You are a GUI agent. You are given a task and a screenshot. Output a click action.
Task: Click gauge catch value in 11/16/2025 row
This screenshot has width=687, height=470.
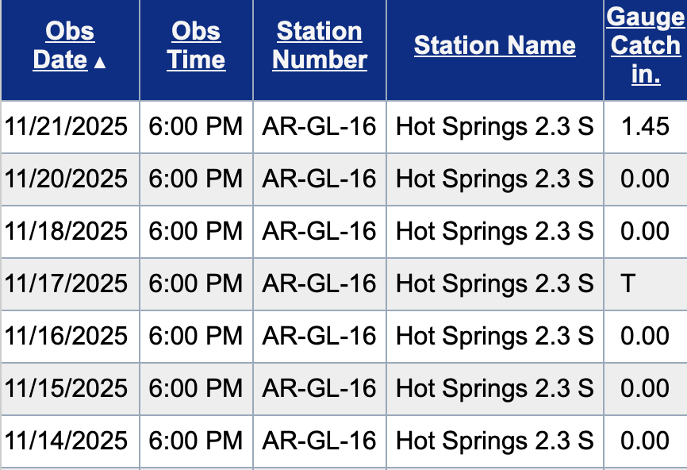click(x=645, y=336)
